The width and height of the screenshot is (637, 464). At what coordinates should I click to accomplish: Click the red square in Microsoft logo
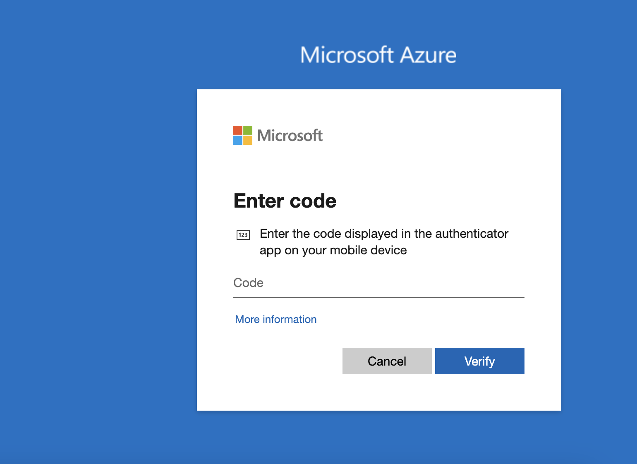237,130
